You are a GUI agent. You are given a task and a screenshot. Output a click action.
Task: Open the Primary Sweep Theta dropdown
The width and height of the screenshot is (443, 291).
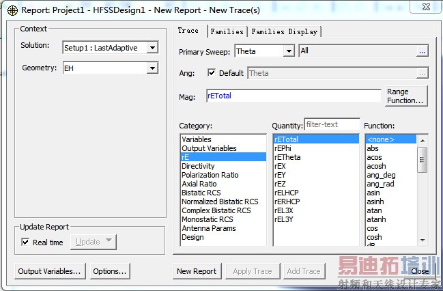coord(289,51)
